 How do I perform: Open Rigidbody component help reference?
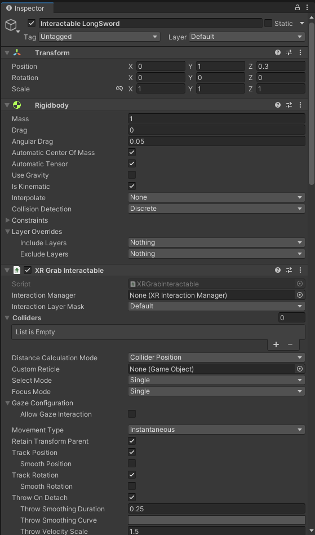(x=278, y=105)
